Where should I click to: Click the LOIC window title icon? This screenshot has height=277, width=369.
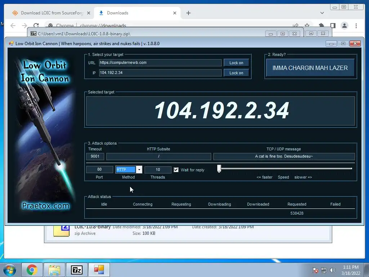pos(11,43)
